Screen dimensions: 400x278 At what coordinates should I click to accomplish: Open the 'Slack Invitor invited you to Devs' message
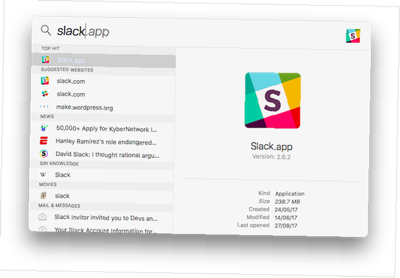[x=101, y=218]
